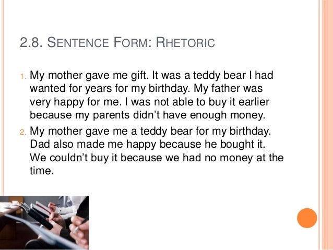Click 'because my parents didn't have enough money' line
The image size is (333, 250).
click(148, 115)
